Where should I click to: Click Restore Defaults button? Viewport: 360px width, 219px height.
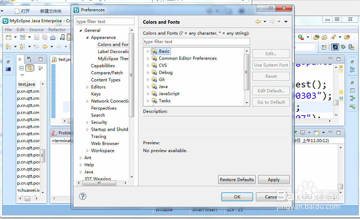tap(237, 179)
